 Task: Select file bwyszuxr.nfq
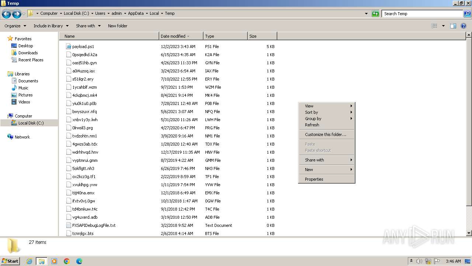click(84, 112)
